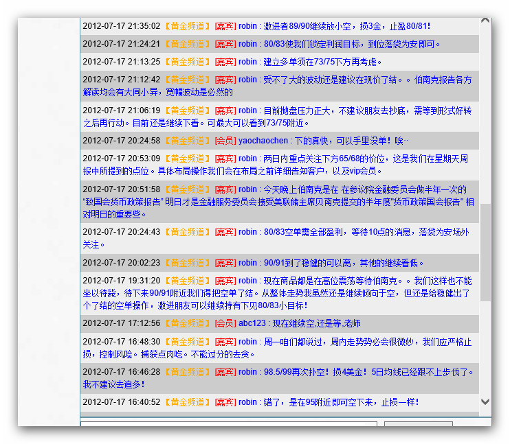Click robin name in 21:35:02 message
The height and width of the screenshot is (444, 510).
(247, 26)
